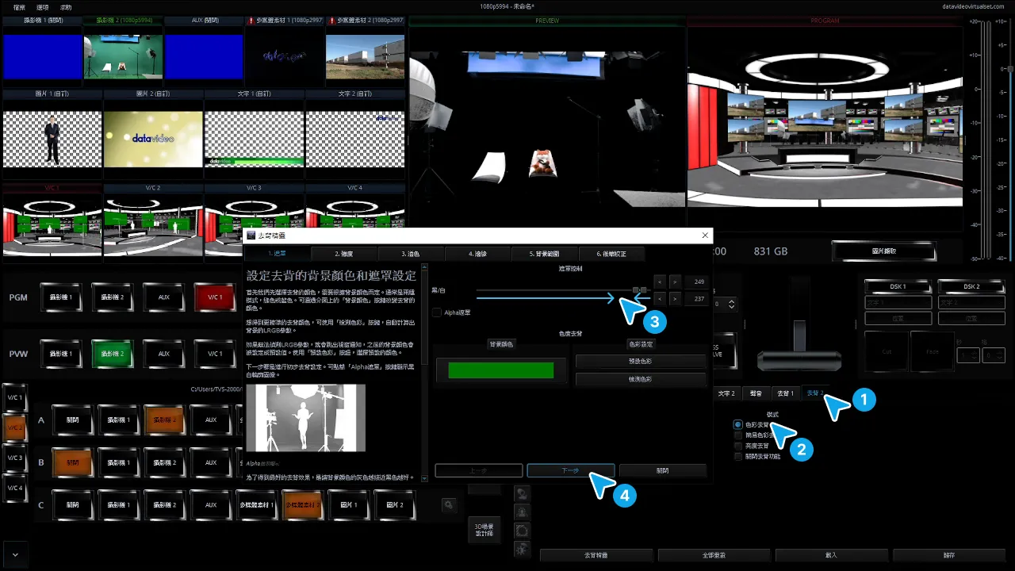This screenshot has height=571, width=1015.
Task: Click the green background color swatch
Action: (x=501, y=370)
